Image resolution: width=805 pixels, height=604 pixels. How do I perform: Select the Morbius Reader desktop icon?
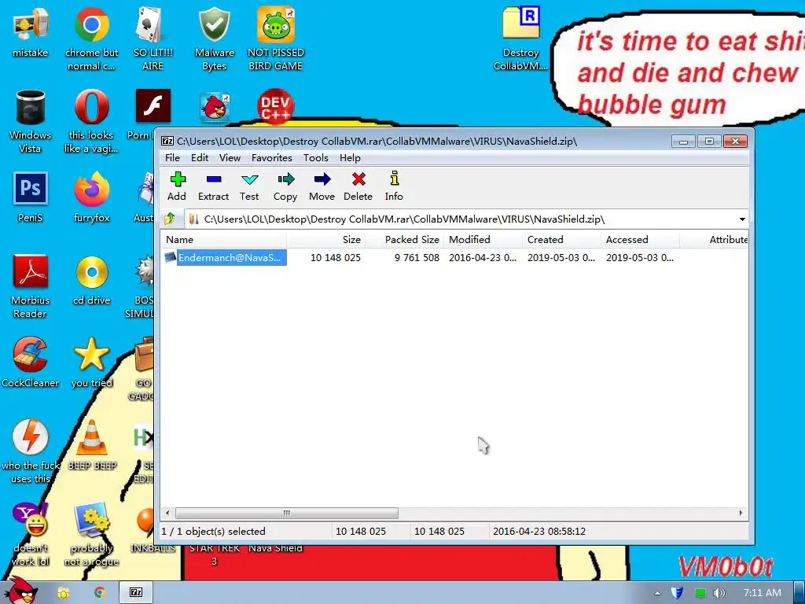click(x=31, y=286)
